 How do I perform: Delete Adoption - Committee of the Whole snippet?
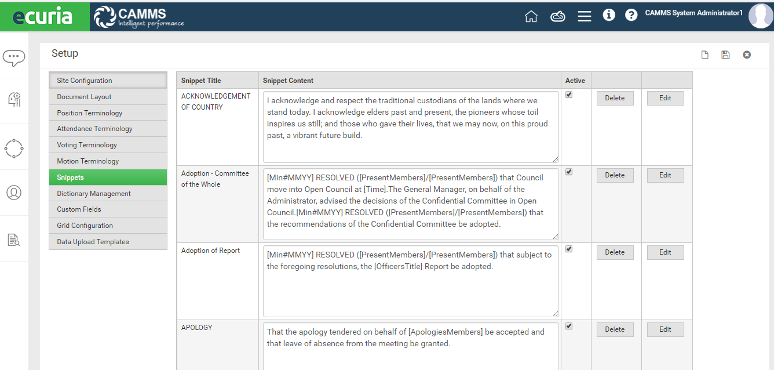point(615,175)
